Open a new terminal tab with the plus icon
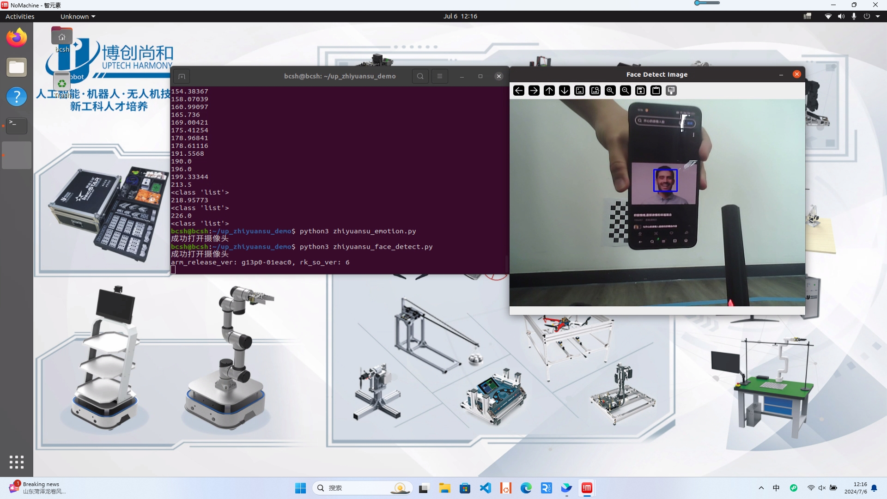This screenshot has height=499, width=887. pos(182,76)
